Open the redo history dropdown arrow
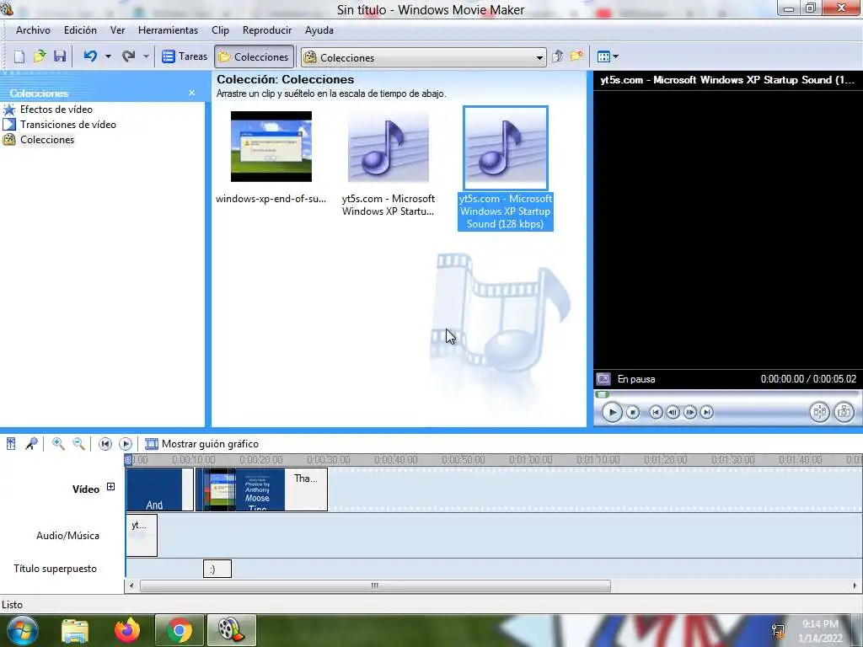863x647 pixels. (x=146, y=56)
